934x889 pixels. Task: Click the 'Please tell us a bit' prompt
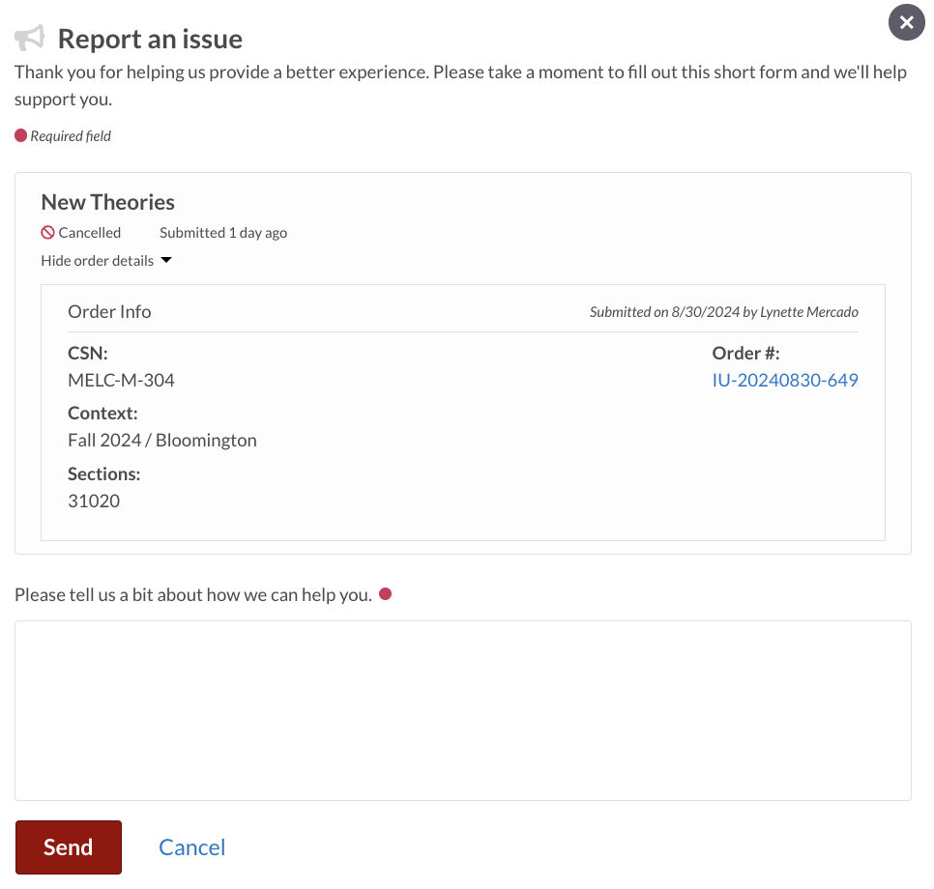[193, 595]
